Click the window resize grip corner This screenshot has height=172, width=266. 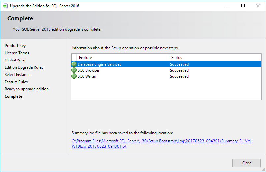(x=264, y=170)
